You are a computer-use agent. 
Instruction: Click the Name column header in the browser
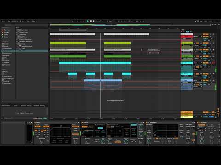(x=18, y=28)
